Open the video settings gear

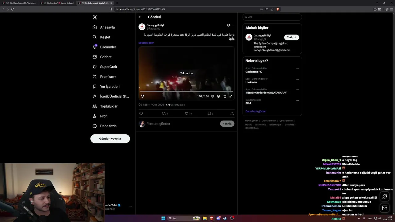tap(218, 96)
